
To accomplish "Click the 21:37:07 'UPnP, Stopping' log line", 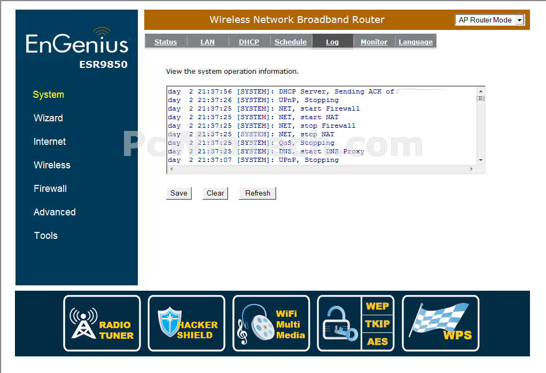I will click(253, 160).
